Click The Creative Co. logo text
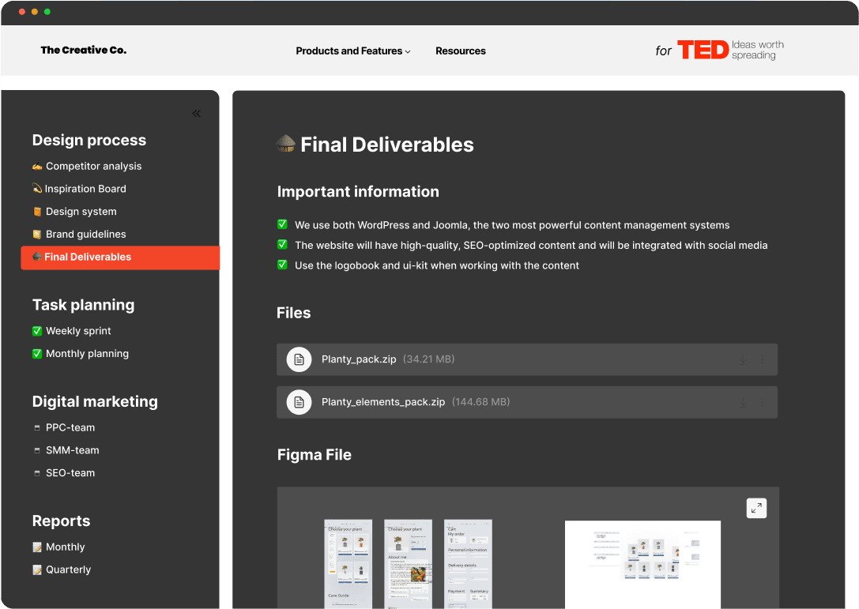 click(84, 51)
